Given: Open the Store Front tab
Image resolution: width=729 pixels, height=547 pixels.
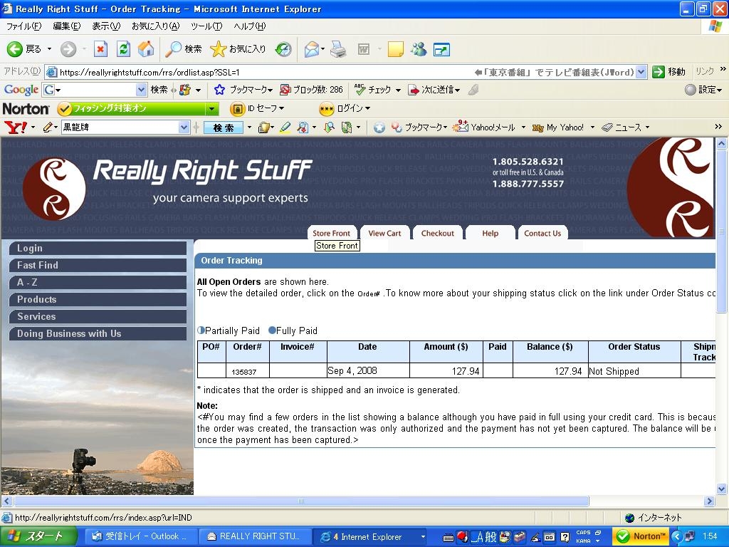Looking at the screenshot, I should tap(332, 233).
